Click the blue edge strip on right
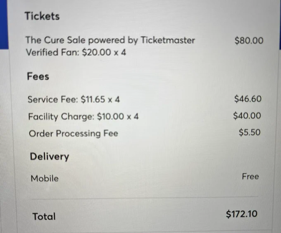Viewport: 281px width, 233px height. point(280,24)
